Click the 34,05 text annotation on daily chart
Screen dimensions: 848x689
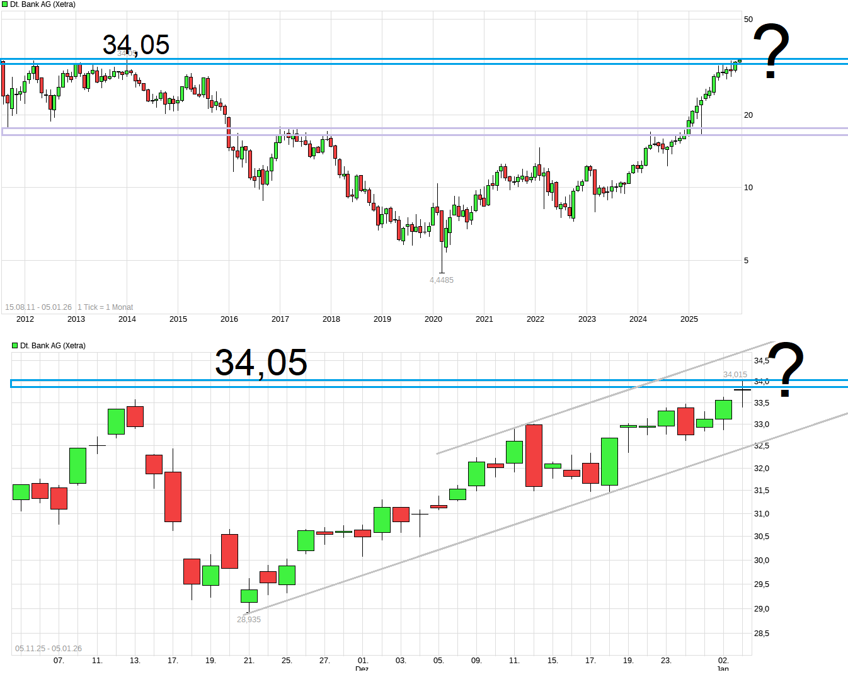pyautogui.click(x=261, y=363)
